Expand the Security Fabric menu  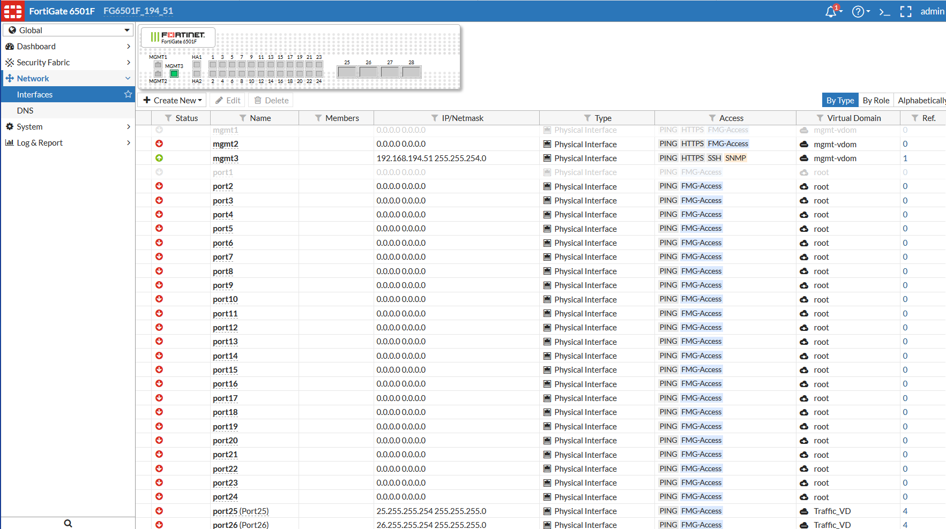[x=68, y=62]
